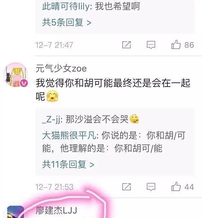
Task: Tap the like count 86
Action: coord(189,45)
